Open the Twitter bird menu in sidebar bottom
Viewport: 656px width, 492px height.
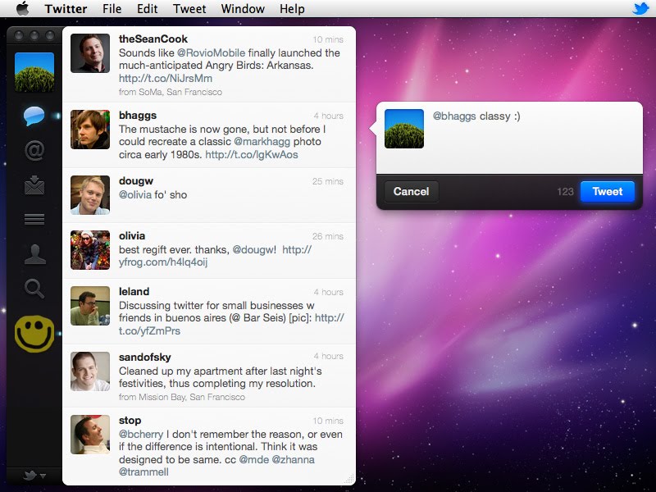(x=34, y=476)
